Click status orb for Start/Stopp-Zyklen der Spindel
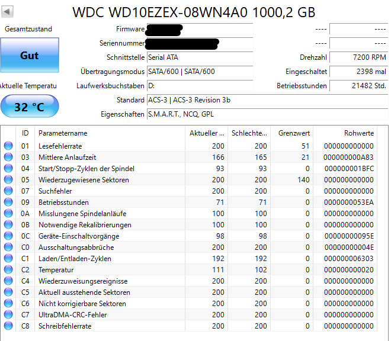The height and width of the screenshot is (341, 391). click(8, 168)
